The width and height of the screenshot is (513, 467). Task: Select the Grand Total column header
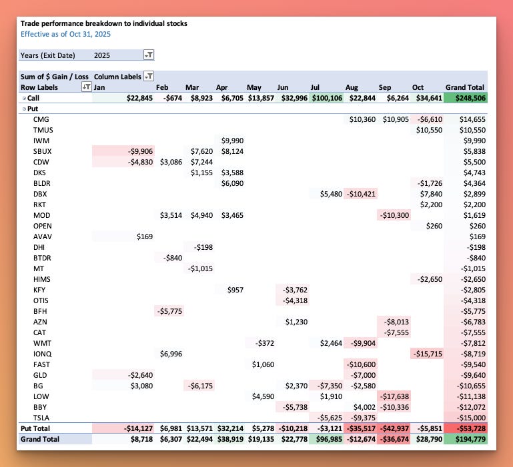pyautogui.click(x=464, y=87)
